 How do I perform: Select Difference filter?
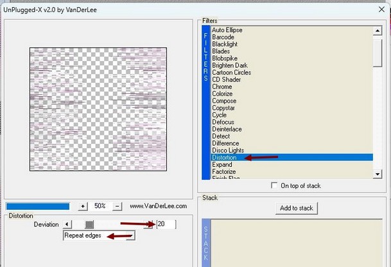click(225, 143)
